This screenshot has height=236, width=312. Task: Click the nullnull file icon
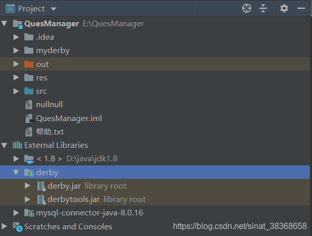pos(29,105)
